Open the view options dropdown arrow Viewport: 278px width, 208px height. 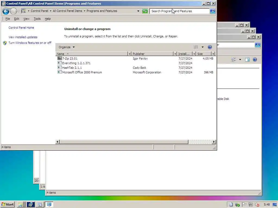tap(203, 47)
